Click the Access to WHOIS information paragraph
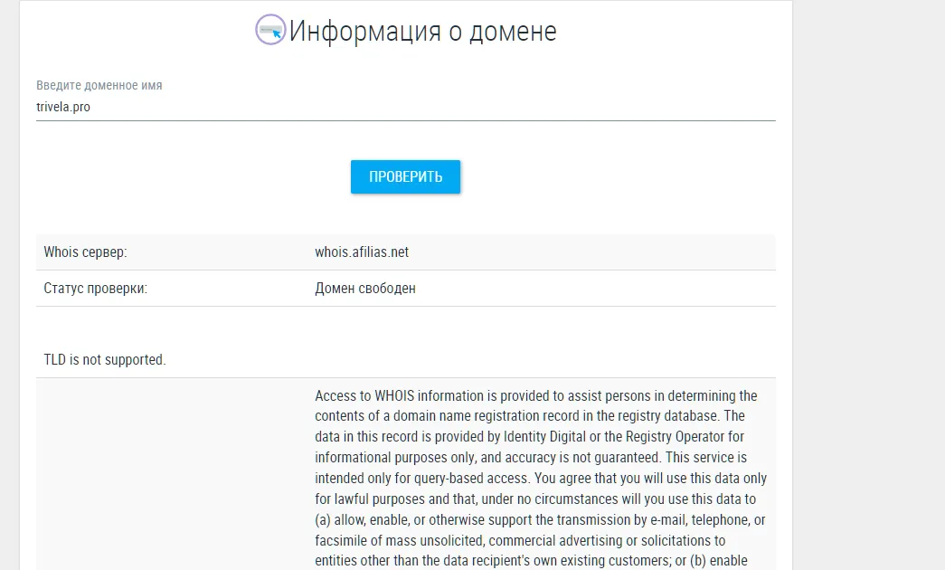The image size is (945, 570). 541,478
